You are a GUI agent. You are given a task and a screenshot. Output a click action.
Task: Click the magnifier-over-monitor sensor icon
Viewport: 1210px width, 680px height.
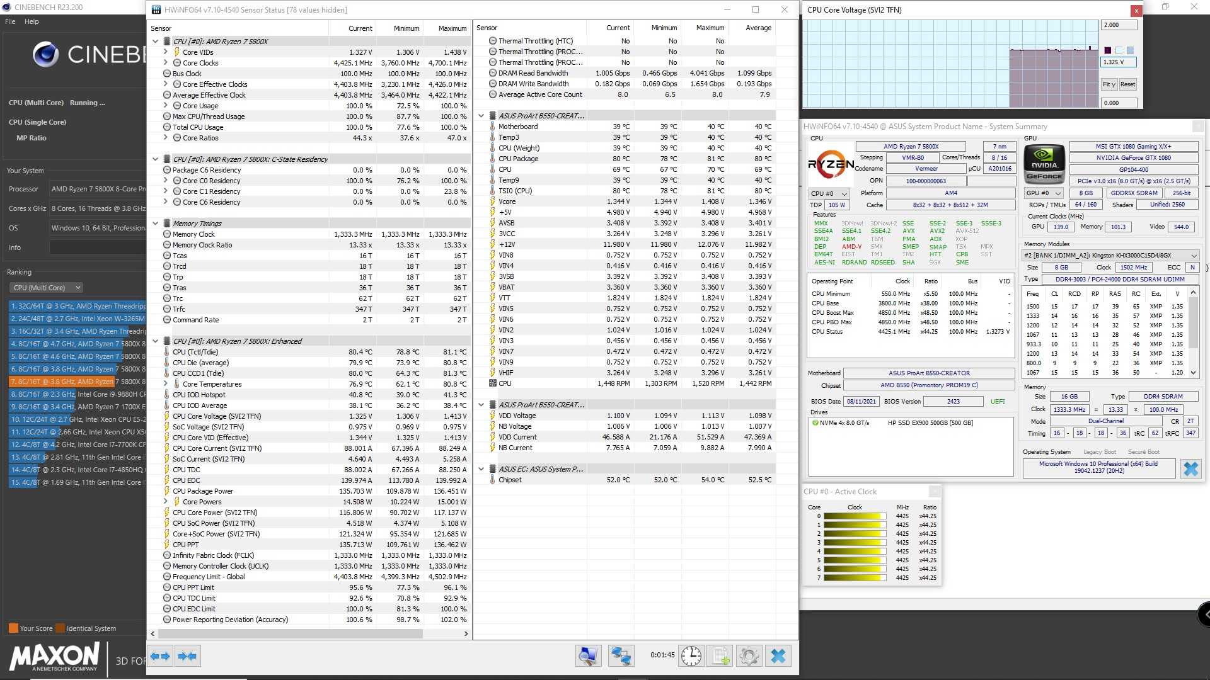pos(588,656)
